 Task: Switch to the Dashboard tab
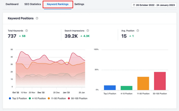(12, 4)
